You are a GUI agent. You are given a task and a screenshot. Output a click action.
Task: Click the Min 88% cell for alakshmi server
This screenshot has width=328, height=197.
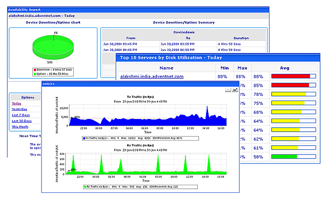(x=222, y=76)
